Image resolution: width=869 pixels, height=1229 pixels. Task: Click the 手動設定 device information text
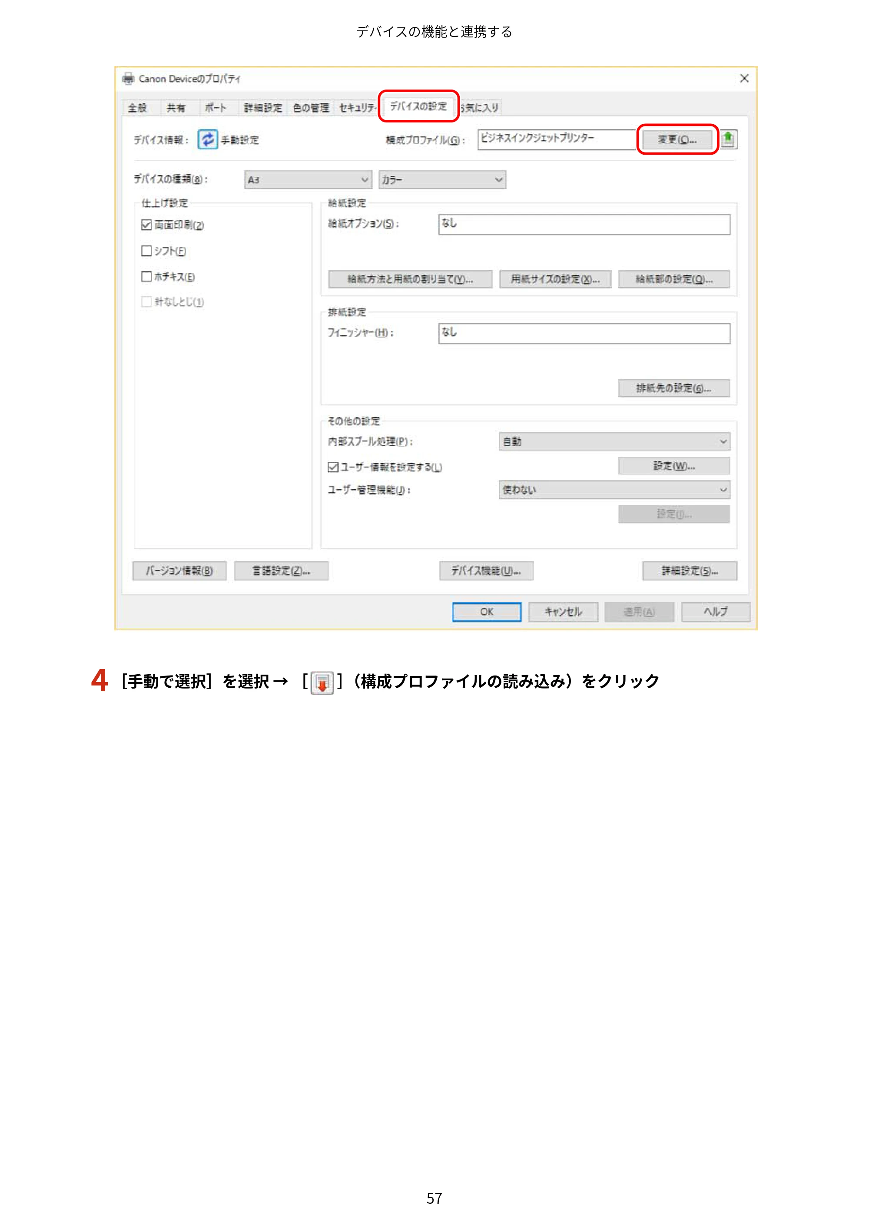(240, 140)
